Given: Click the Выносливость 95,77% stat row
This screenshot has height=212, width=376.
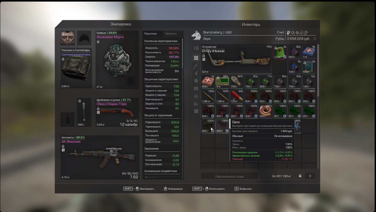Looking at the screenshot, I should [162, 53].
